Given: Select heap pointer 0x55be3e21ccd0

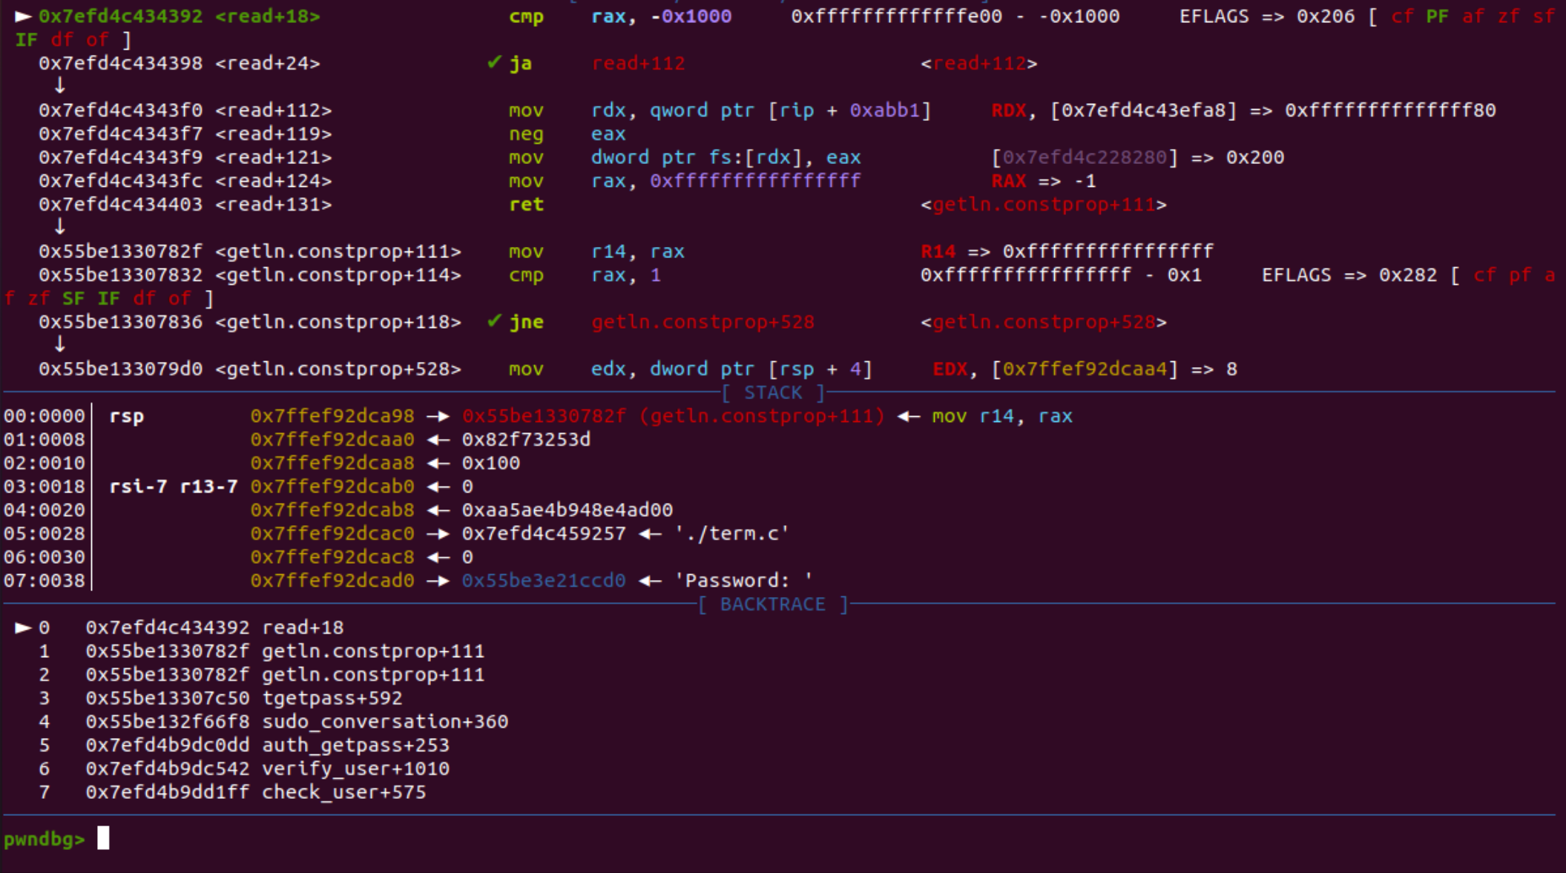Looking at the screenshot, I should coord(543,581).
